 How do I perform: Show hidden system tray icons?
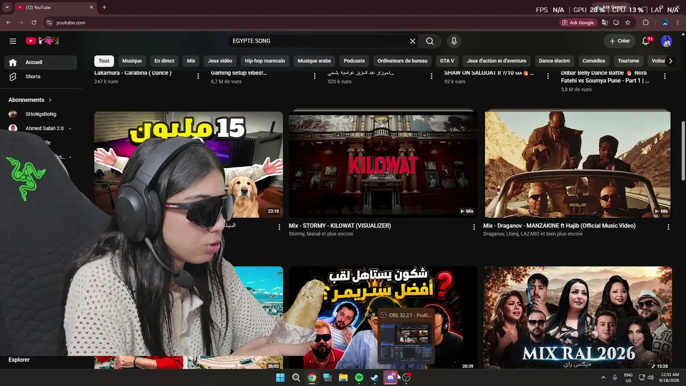click(x=603, y=377)
